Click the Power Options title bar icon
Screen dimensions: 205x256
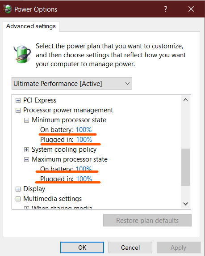coord(7,9)
